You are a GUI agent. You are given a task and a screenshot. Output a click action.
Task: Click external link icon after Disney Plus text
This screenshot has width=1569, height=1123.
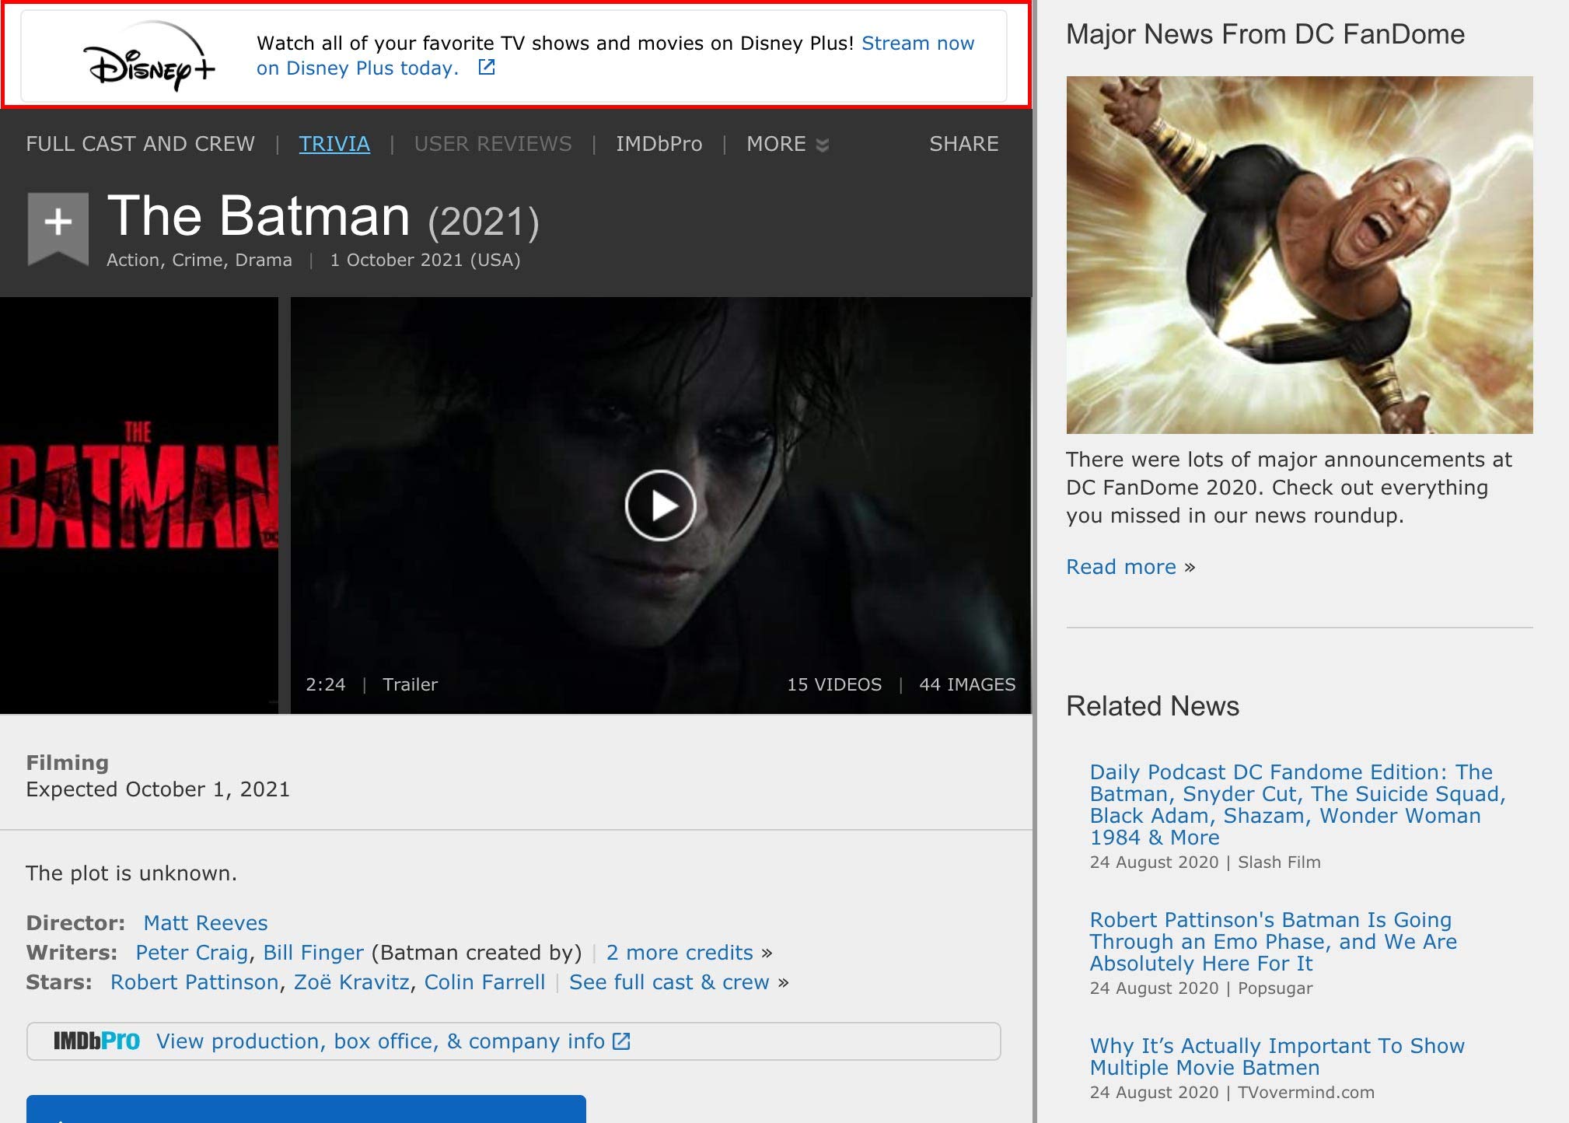point(487,68)
